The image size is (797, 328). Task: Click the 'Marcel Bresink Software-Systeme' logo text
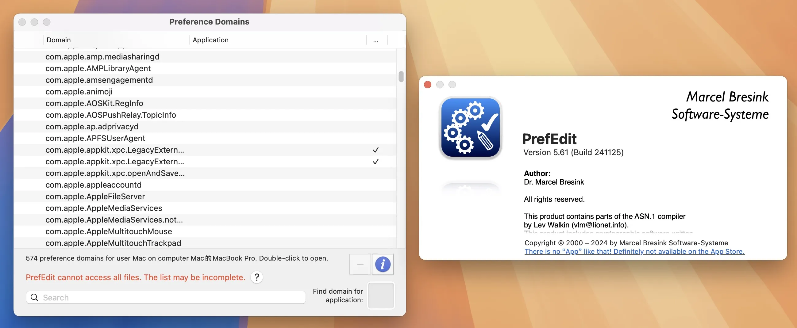[720, 105]
